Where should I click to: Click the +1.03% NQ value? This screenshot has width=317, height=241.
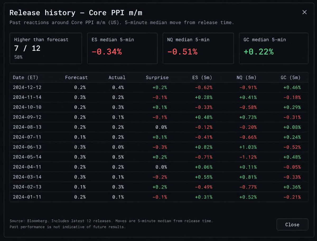(248, 147)
